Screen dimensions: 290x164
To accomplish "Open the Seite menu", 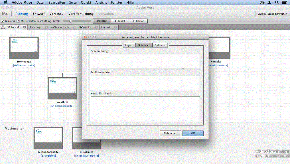I will [73, 2].
